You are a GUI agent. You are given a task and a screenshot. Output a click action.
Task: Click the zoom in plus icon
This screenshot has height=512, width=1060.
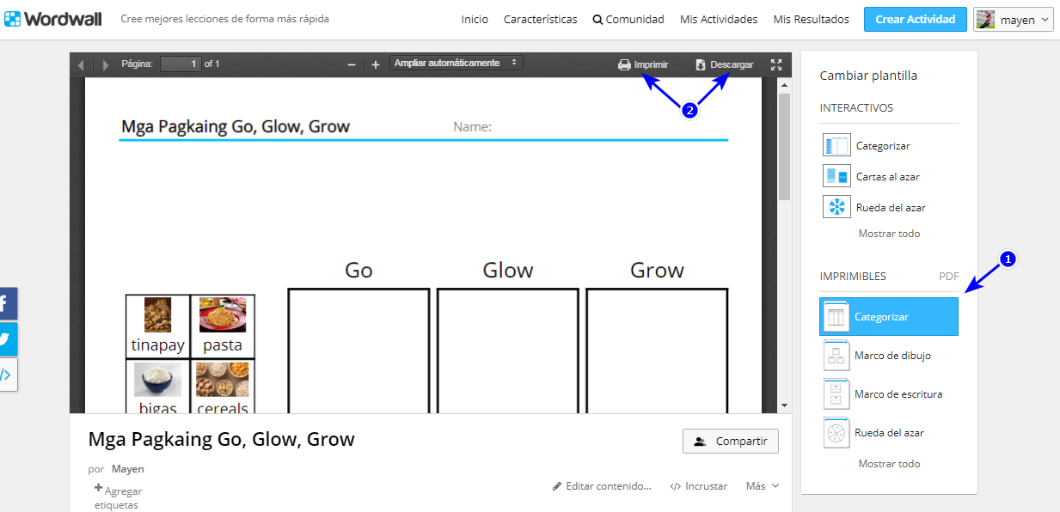pos(376,64)
